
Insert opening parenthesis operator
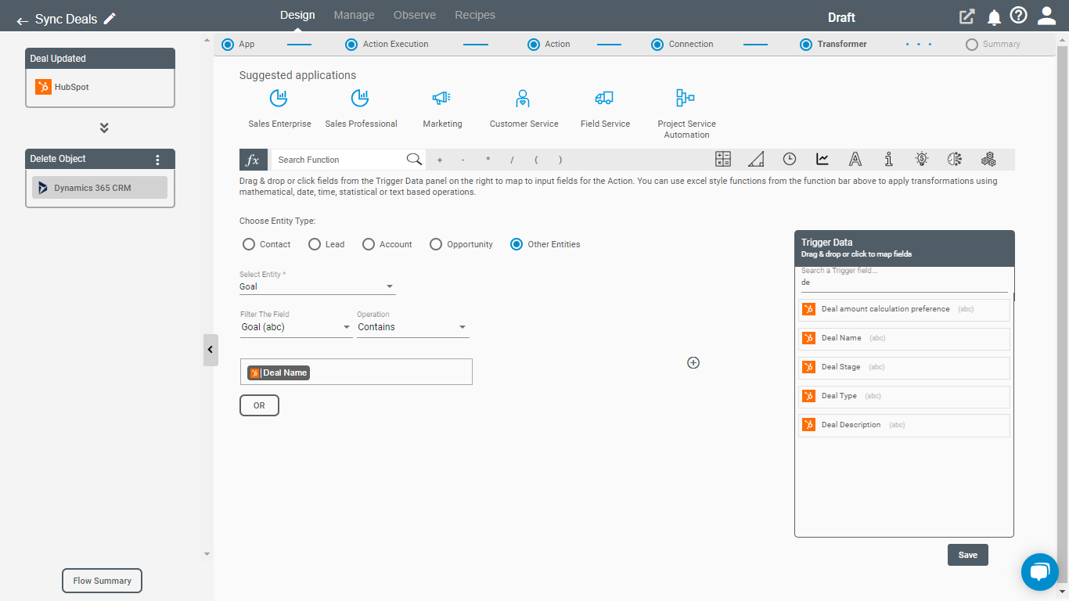(536, 160)
